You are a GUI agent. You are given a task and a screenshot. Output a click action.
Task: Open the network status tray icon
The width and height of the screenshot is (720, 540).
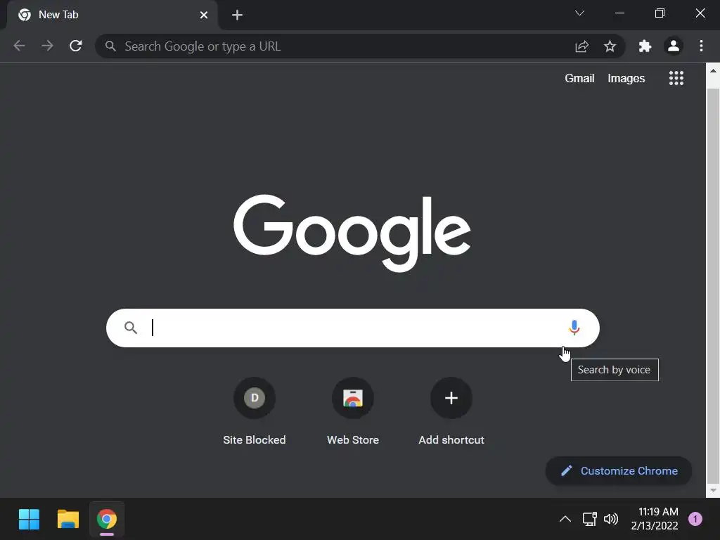(590, 519)
